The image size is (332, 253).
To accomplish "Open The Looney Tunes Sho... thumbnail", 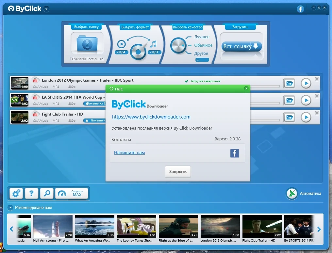I will click(137, 226).
